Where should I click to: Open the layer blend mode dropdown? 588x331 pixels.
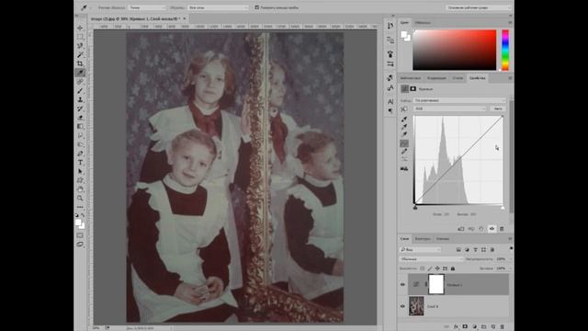tap(431, 259)
